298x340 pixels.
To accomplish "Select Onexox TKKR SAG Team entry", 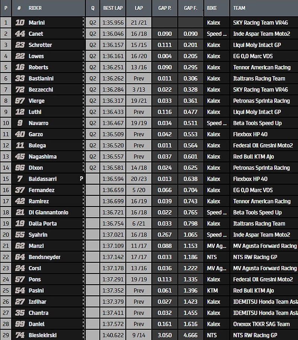I will [x=261, y=324].
